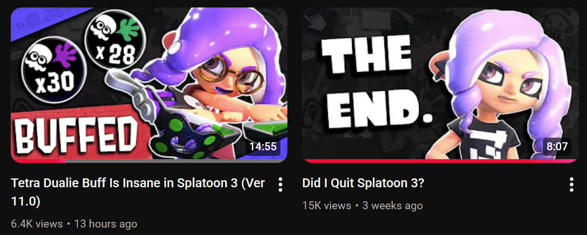587x235 pixels.
Task: Play the THE END. thumbnail video
Action: [441, 85]
